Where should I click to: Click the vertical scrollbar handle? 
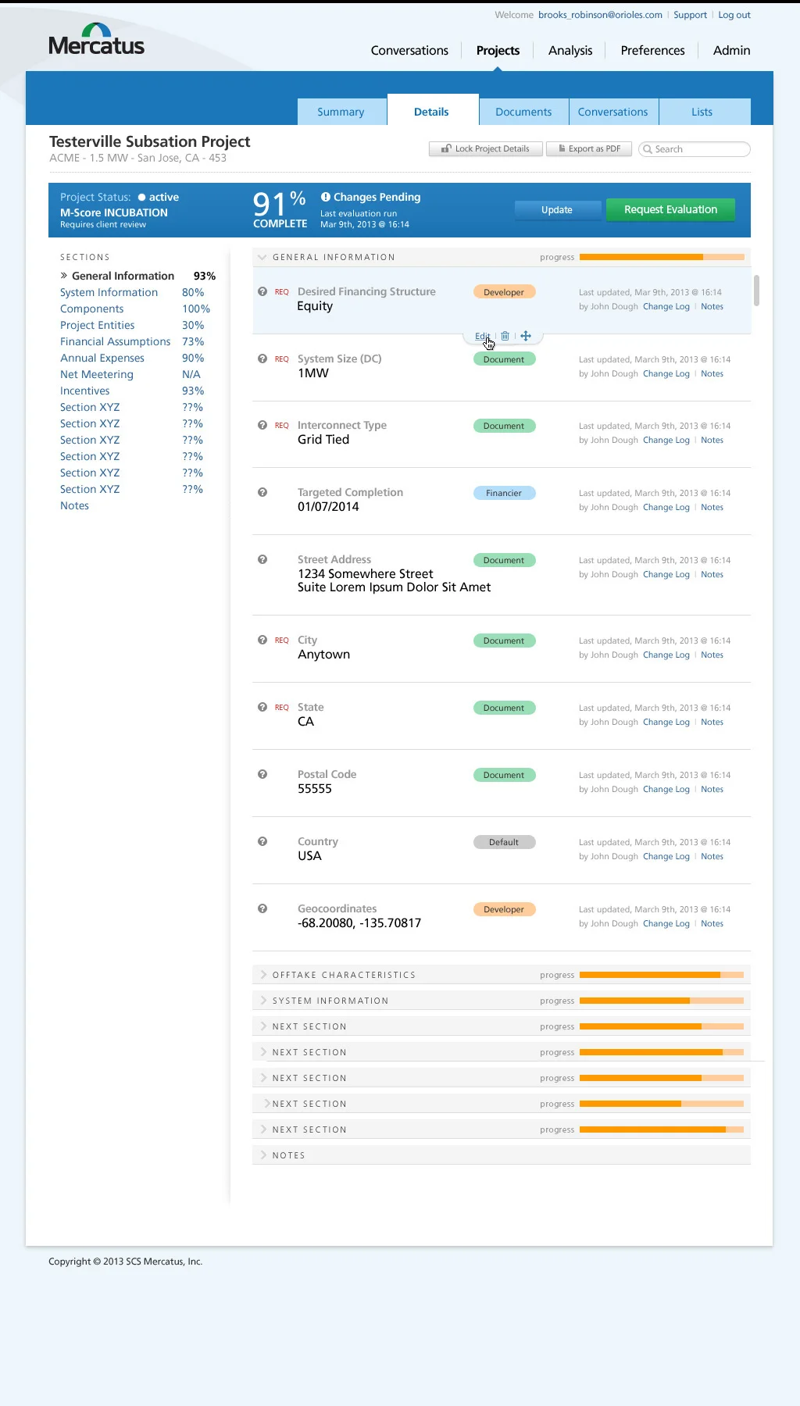756,291
